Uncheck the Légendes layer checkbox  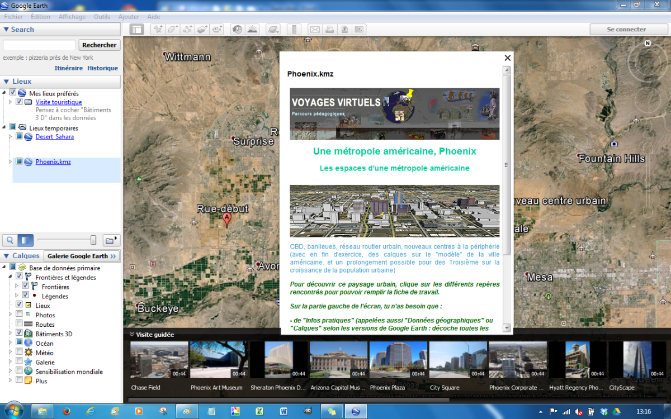[x=25, y=295]
